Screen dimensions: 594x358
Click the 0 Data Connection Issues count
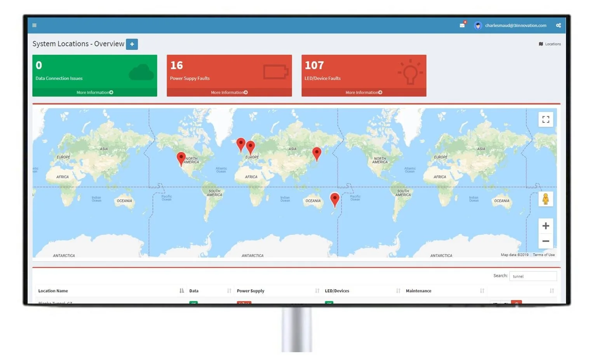pos(39,65)
